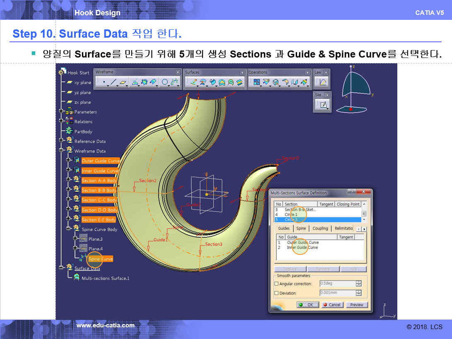452x339 pixels.
Task: Click the first icon in Operations toolbar
Action: [x=256, y=82]
